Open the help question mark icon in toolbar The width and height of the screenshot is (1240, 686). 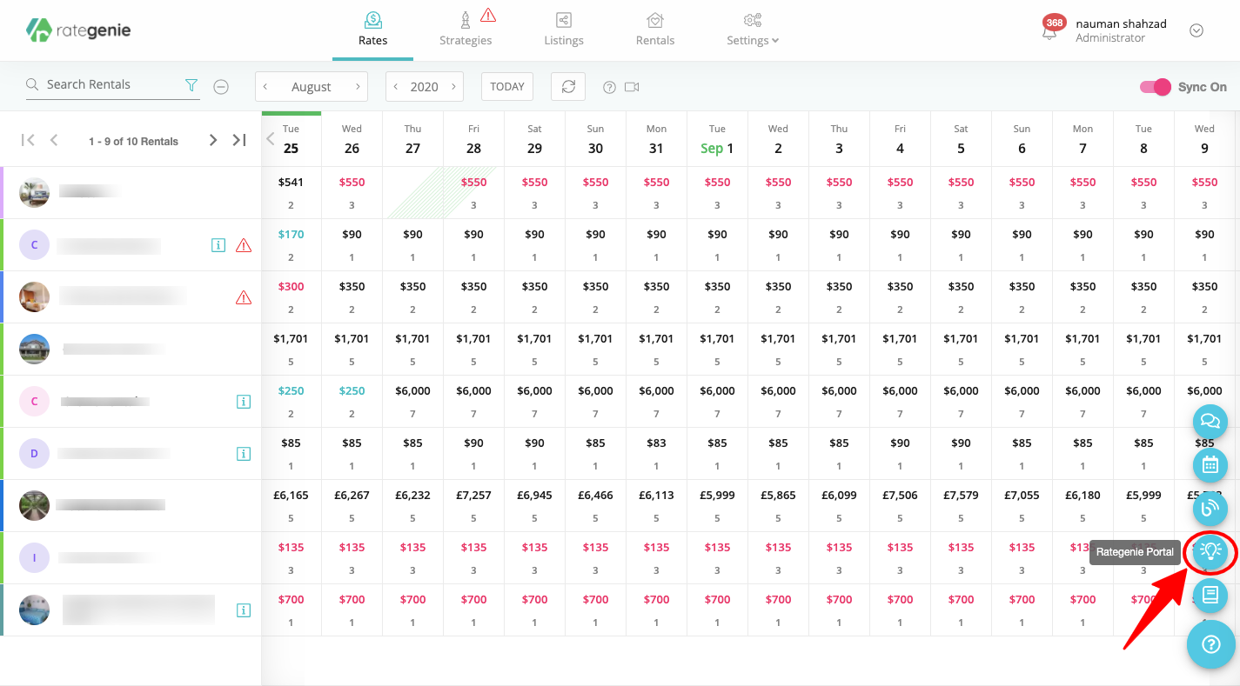click(x=609, y=87)
